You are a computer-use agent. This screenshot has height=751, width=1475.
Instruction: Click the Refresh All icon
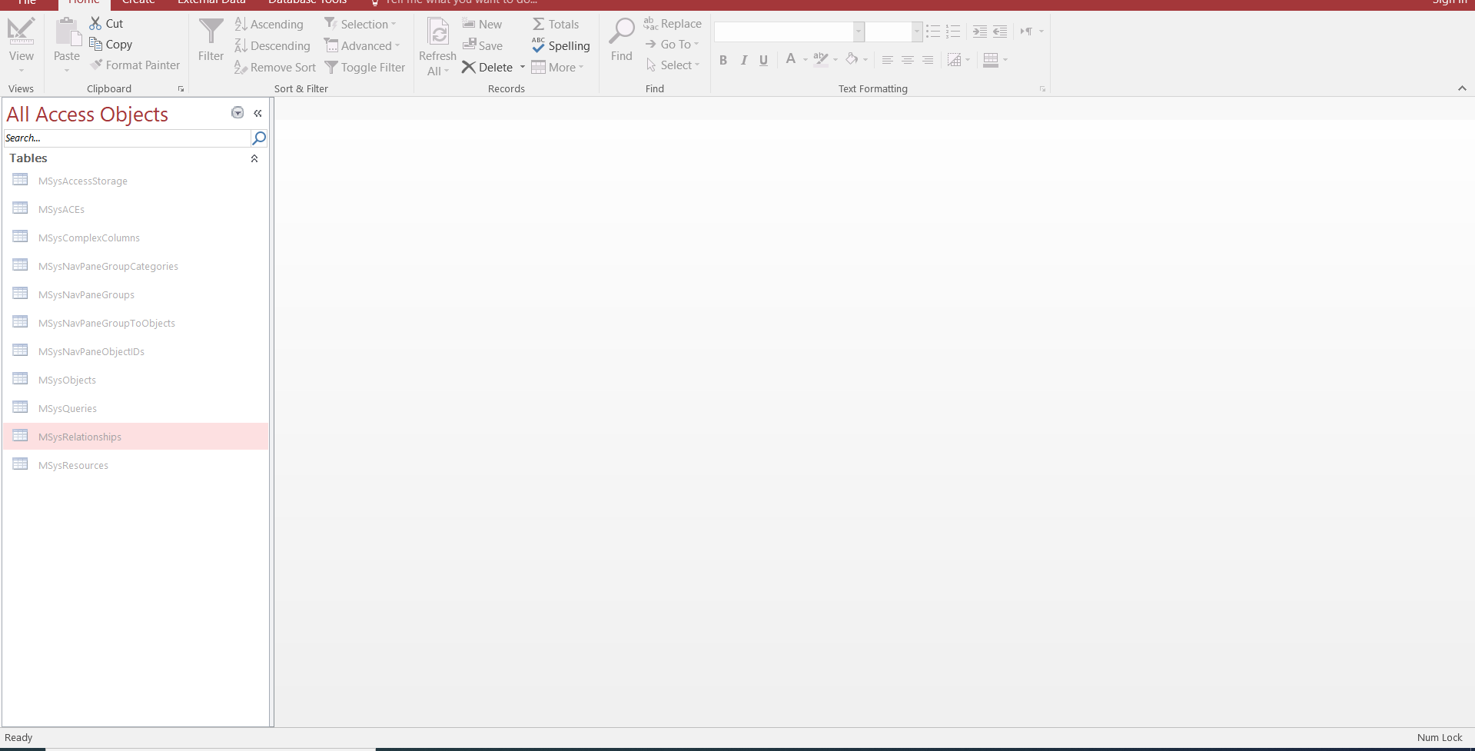[438, 32]
